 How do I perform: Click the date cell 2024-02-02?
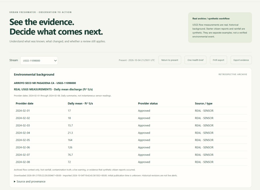[23, 118]
